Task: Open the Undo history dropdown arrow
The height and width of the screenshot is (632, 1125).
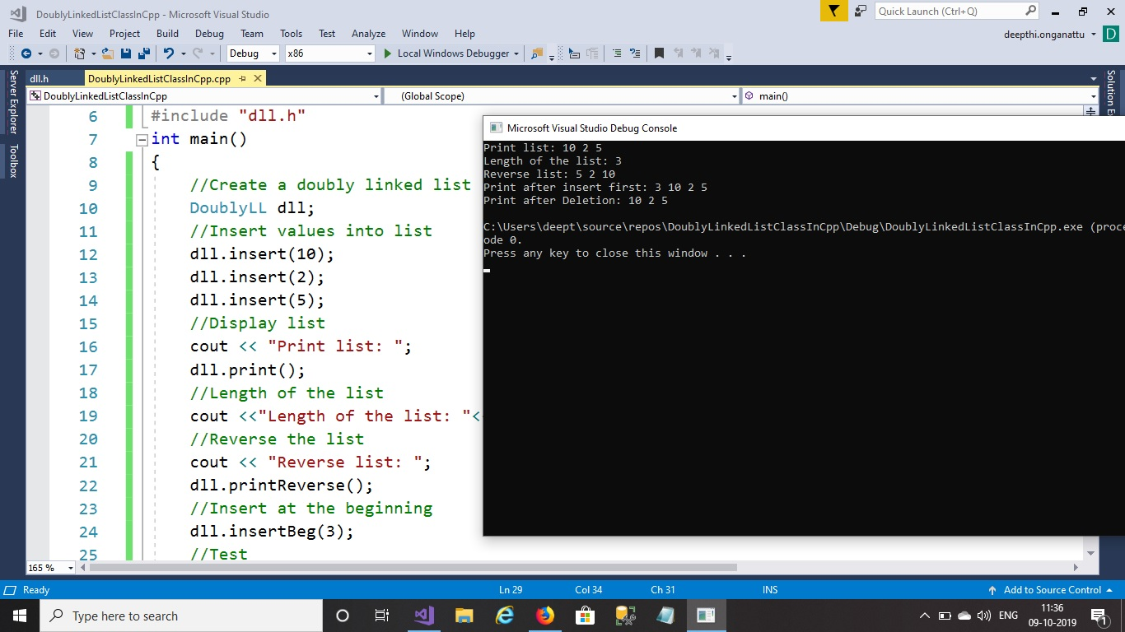Action: [182, 53]
